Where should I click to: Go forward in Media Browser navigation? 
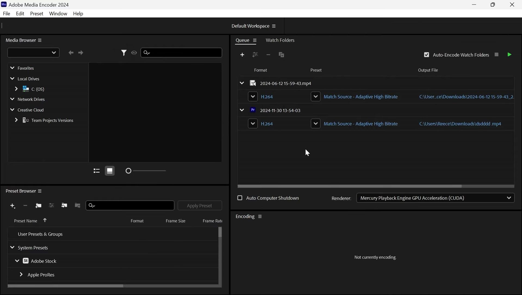point(81,53)
